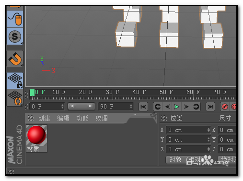
Task: Select the middle white cube in viewport
Action: point(169,35)
